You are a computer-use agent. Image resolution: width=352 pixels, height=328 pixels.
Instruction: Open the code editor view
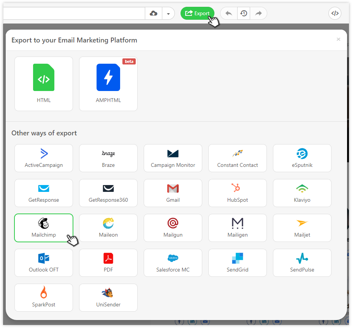tap(335, 13)
